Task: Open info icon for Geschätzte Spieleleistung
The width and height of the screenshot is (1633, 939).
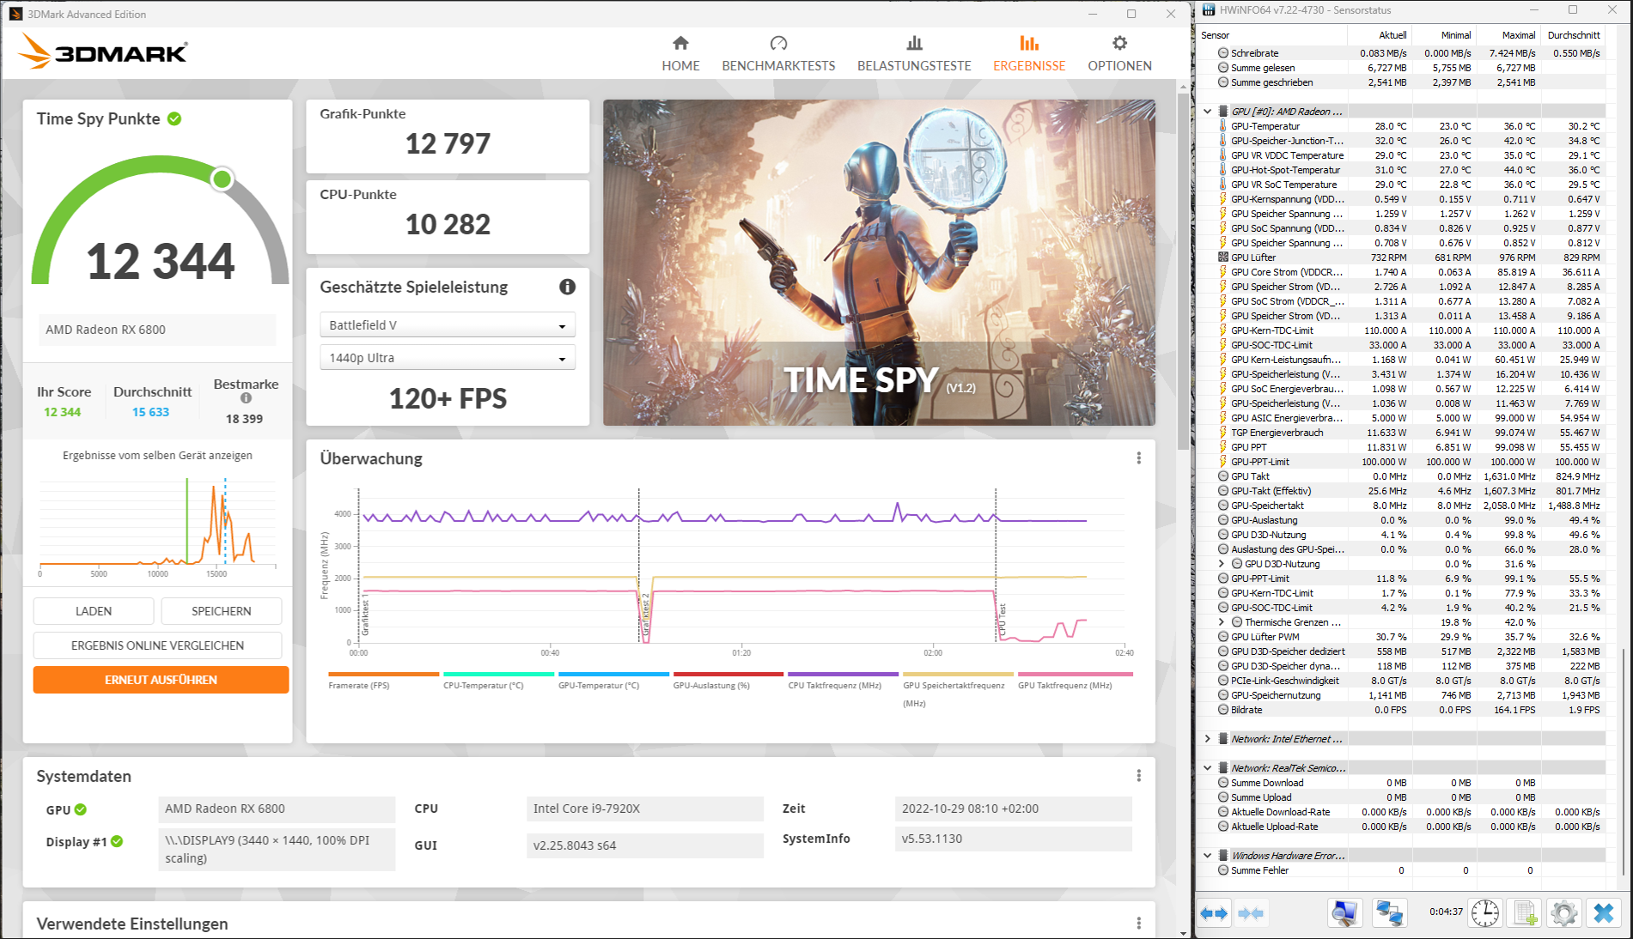Action: (567, 287)
